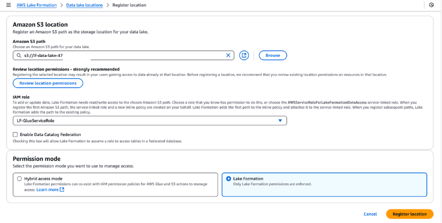
Task: Select Lake Formation permission mode radio
Action: [228, 178]
